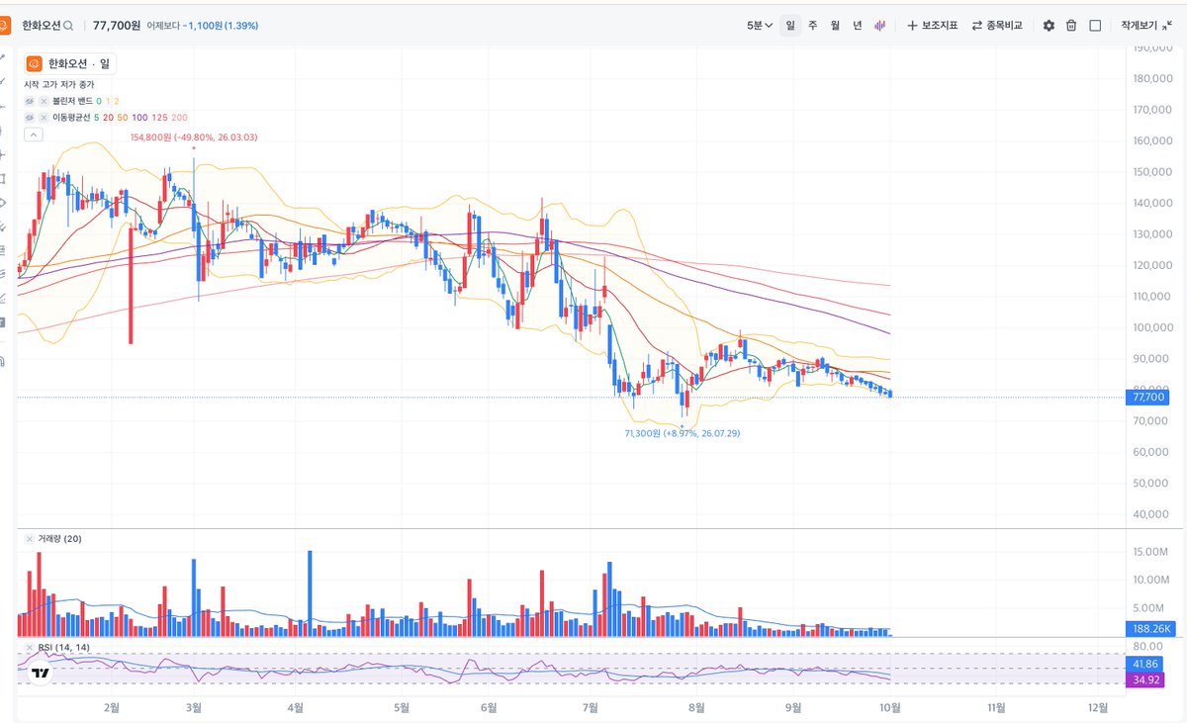This screenshot has width=1187, height=723.
Task: Click the orange 한화오선 logo in chart legend
Action: coord(34,63)
